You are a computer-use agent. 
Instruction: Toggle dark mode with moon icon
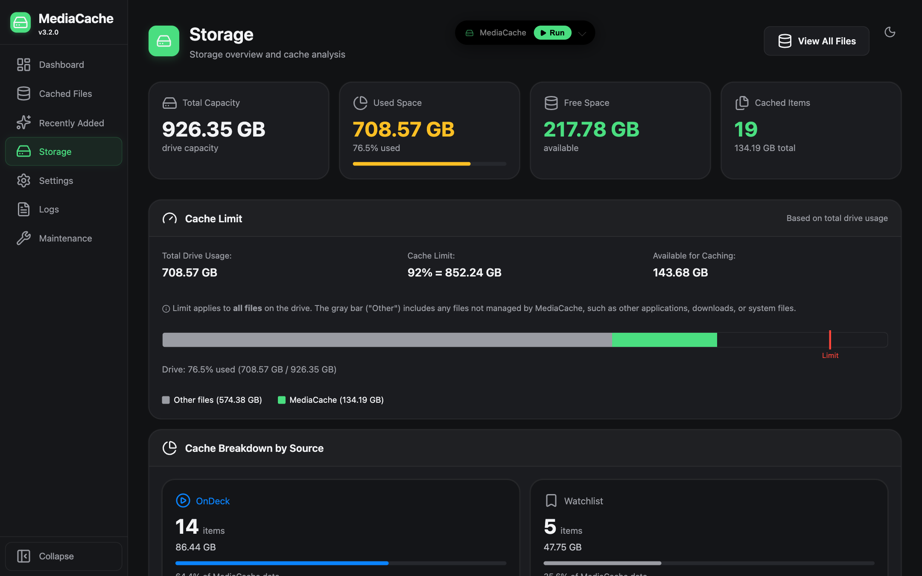(890, 32)
